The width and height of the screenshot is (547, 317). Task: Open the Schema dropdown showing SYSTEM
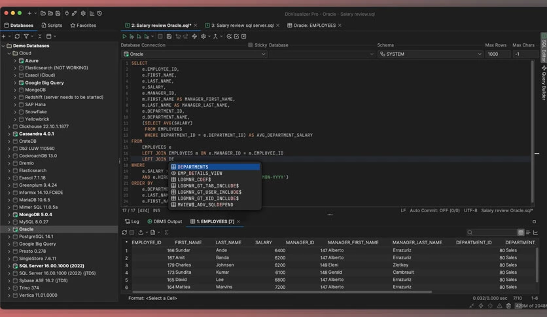click(x=431, y=54)
